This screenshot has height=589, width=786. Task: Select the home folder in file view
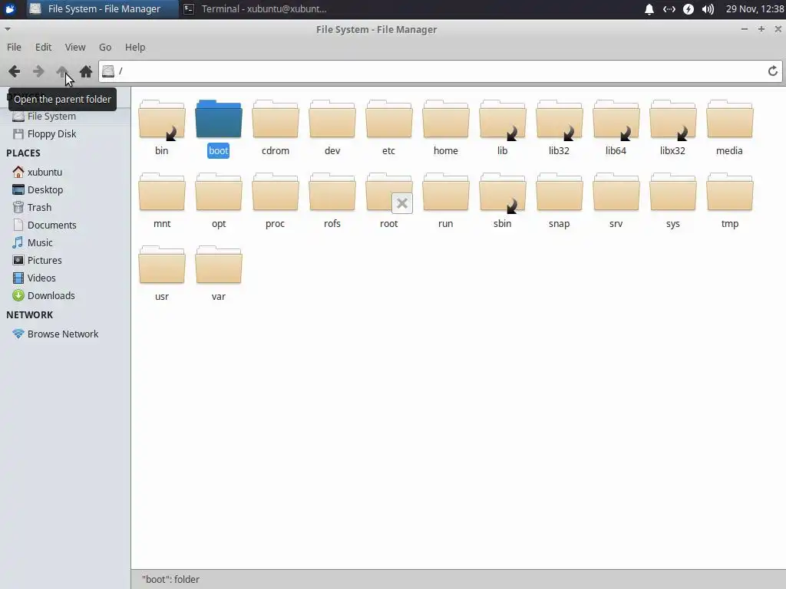pyautogui.click(x=446, y=119)
